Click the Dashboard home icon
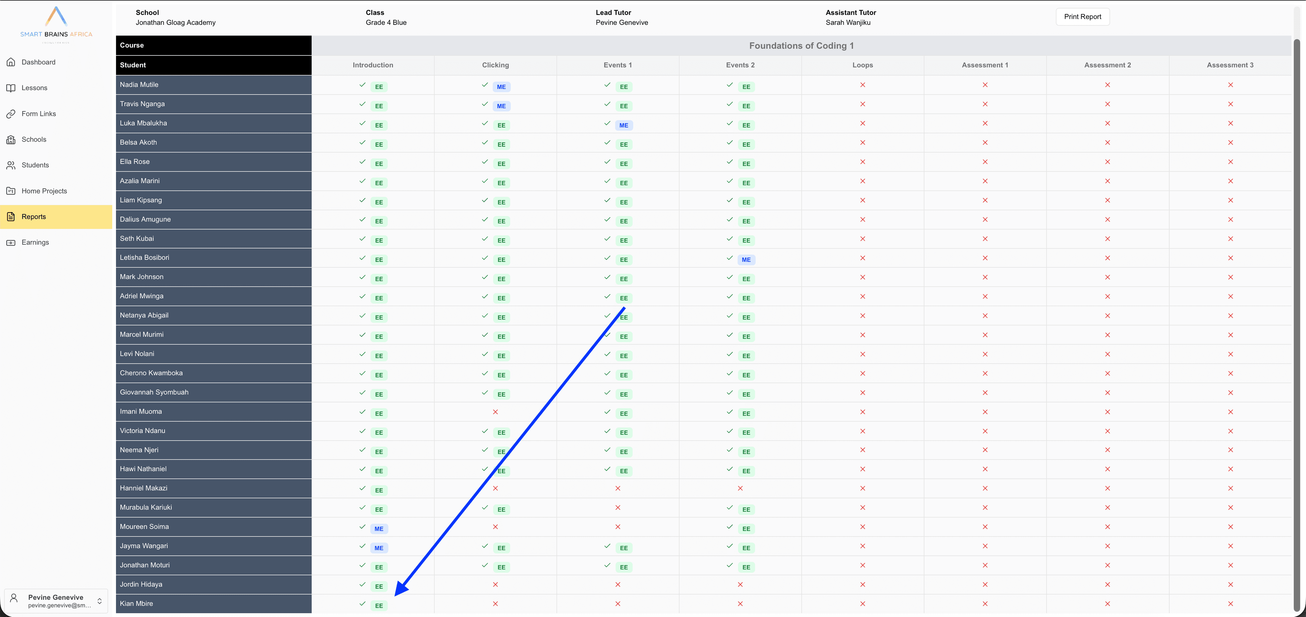Screen dimensions: 1306x617 click(x=11, y=62)
